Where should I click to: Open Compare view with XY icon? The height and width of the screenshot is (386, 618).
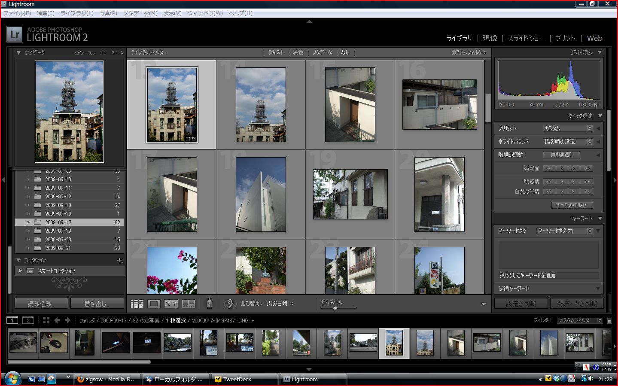click(171, 304)
